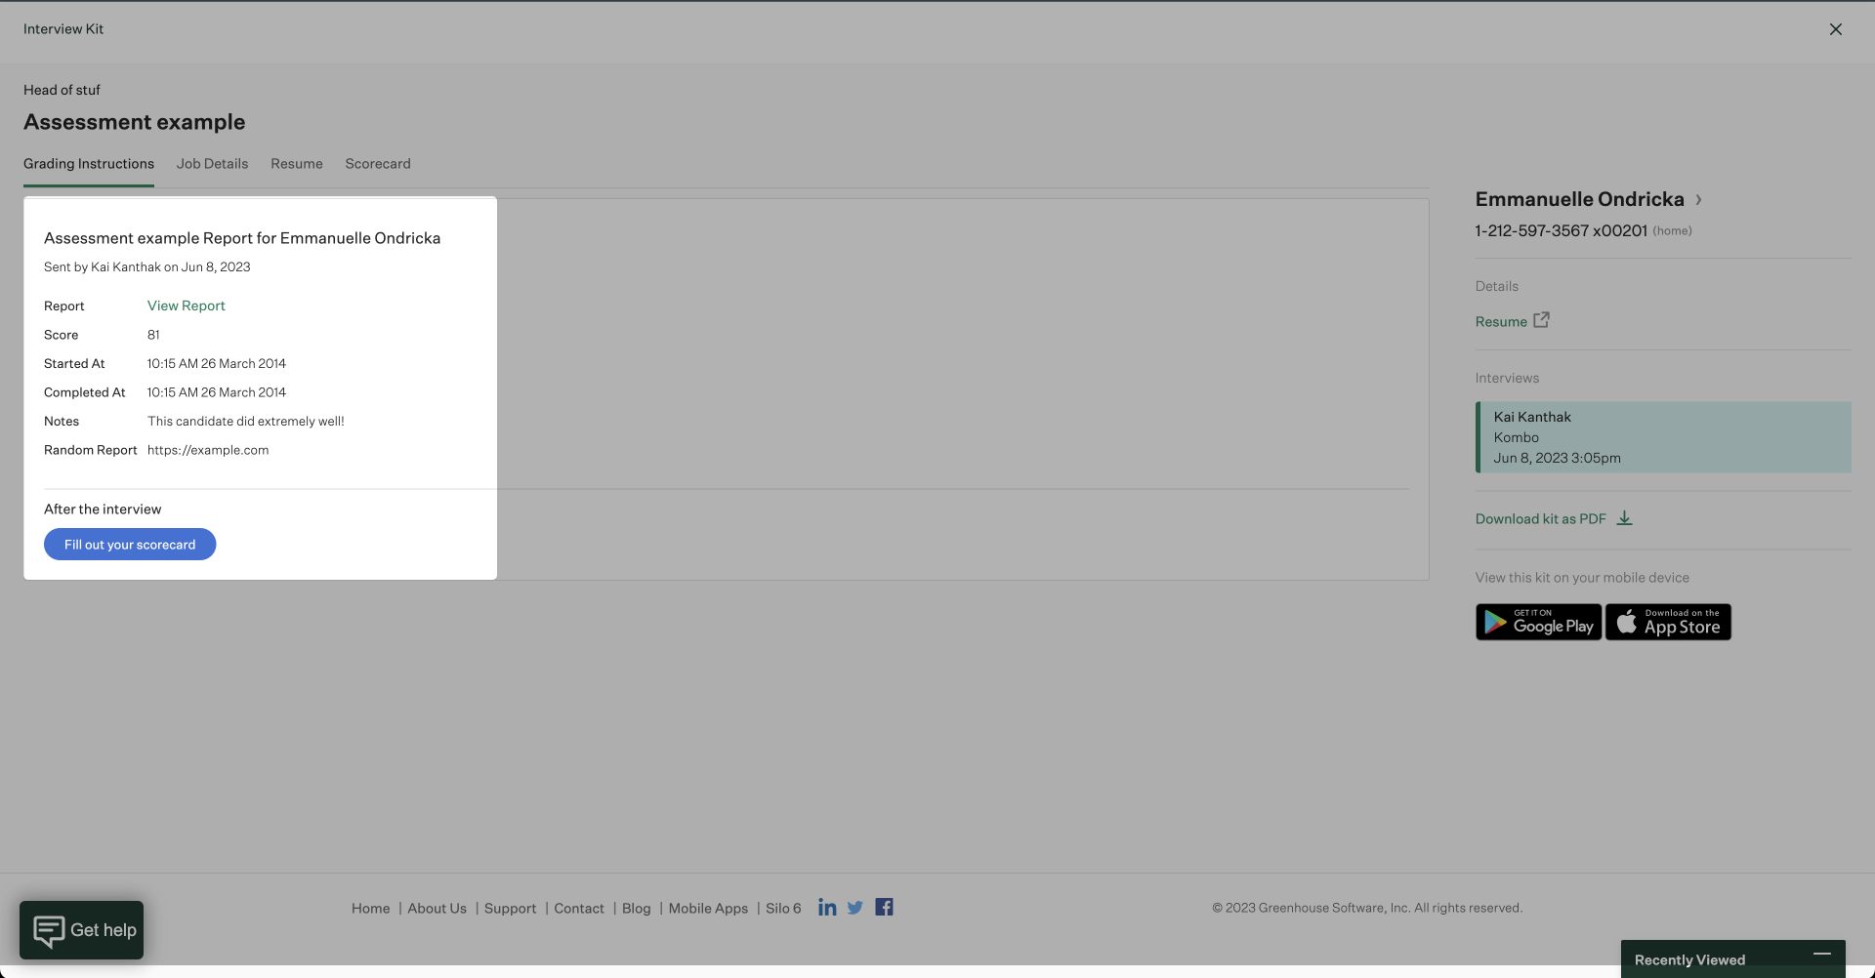Image resolution: width=1875 pixels, height=978 pixels.
Task: Tap the App Store download badge
Action: [1668, 622]
